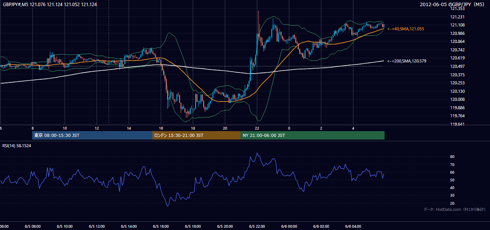Click the 6/6 04:00 time label
This screenshot has width=490, height=230.
(353, 227)
